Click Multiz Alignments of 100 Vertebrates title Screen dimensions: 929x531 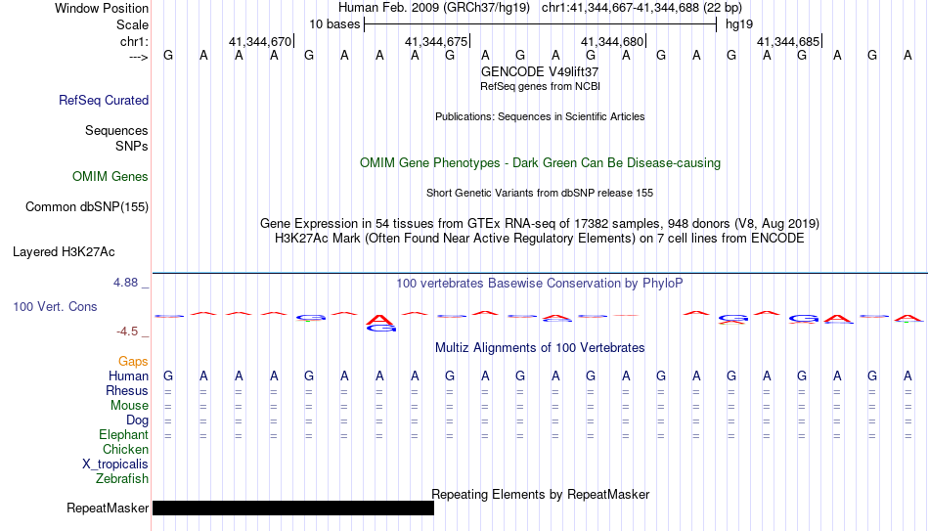point(540,348)
